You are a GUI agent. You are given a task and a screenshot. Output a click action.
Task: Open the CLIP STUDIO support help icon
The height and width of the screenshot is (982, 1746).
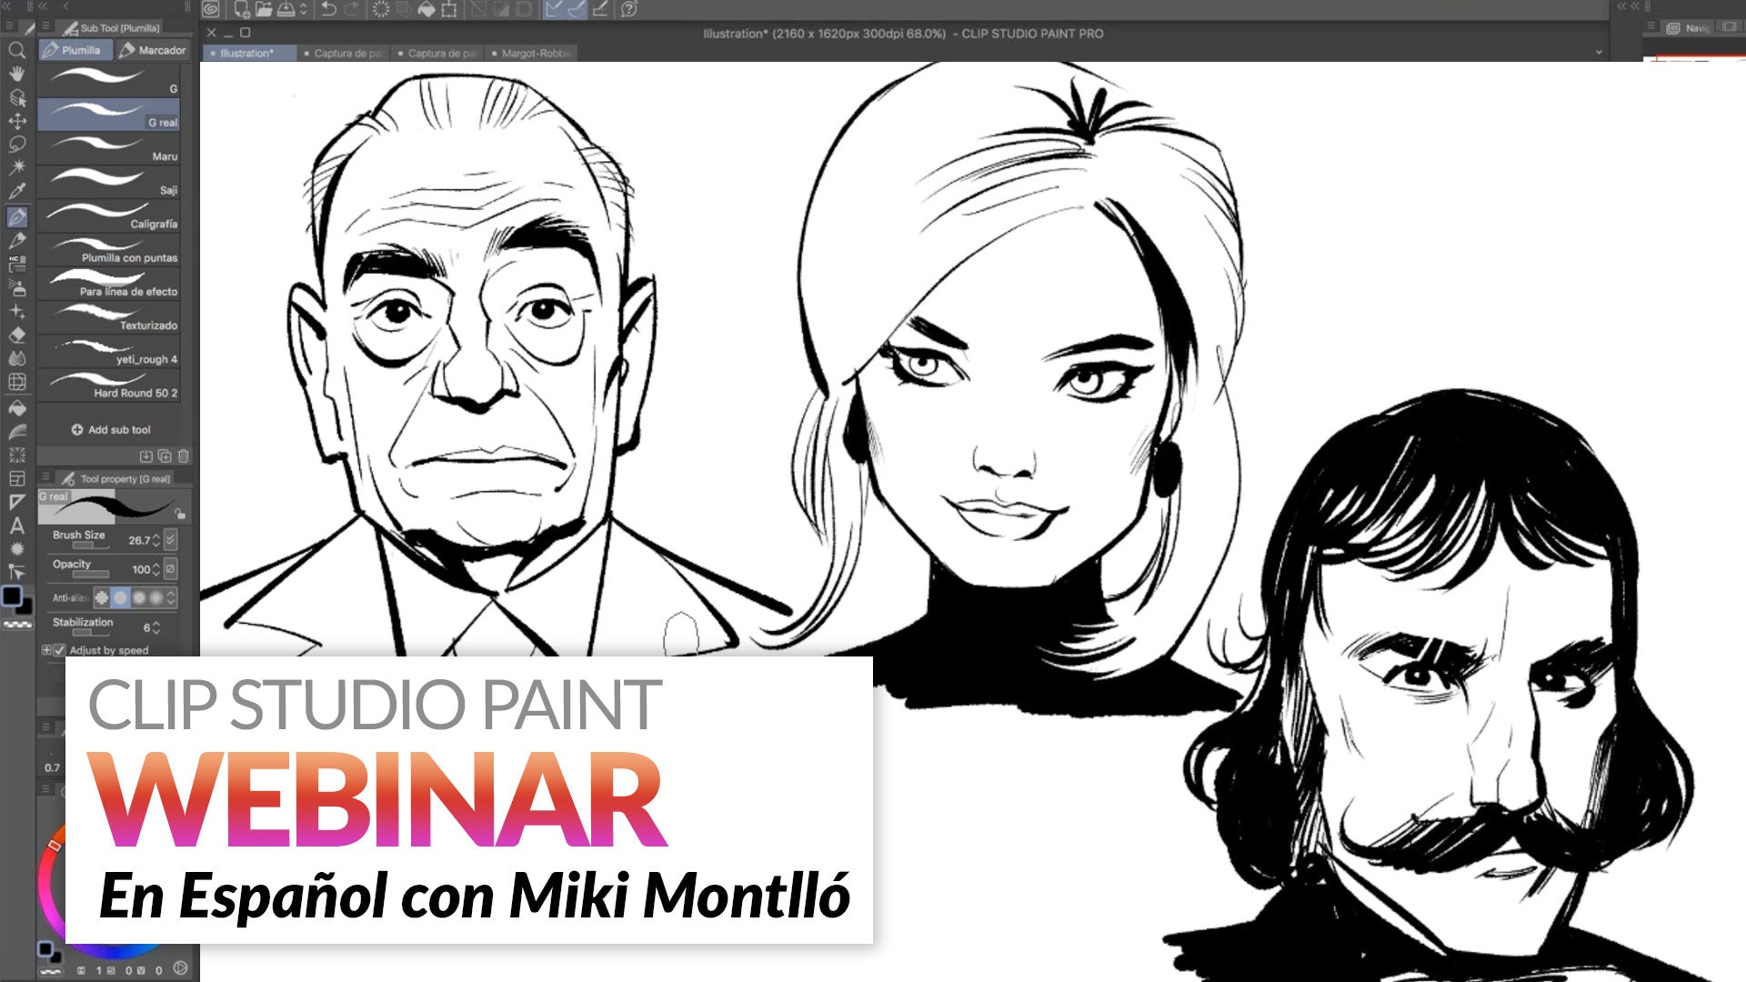click(x=629, y=9)
